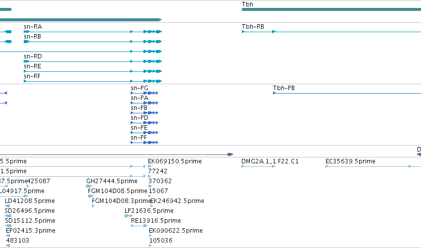Select the sn-RF transcript label

[x=32, y=76]
